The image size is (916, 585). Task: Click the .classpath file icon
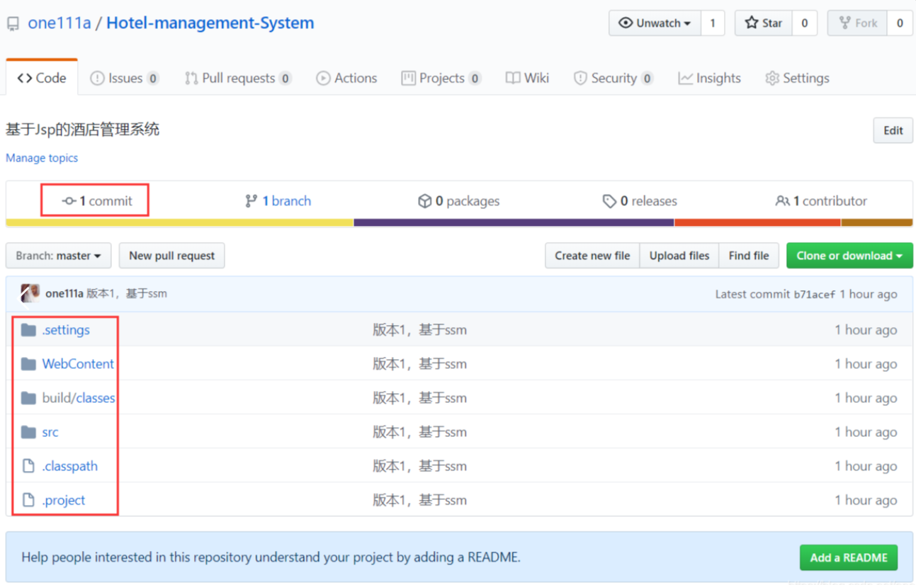coord(28,466)
